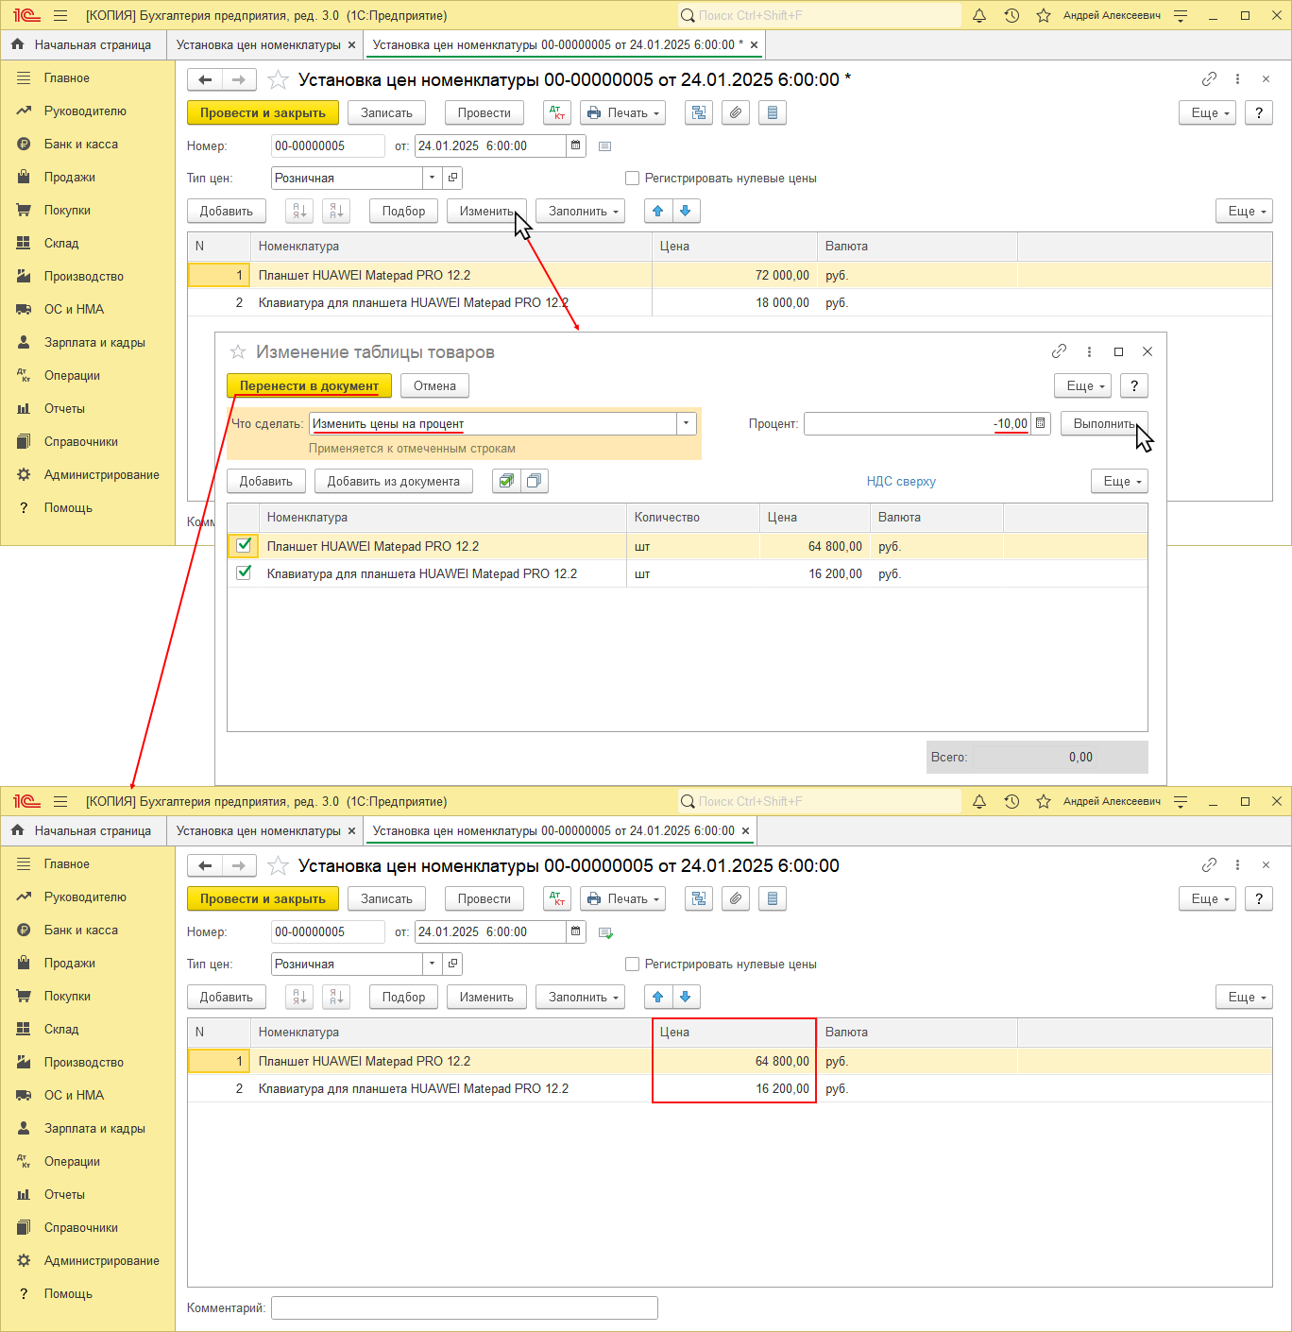The image size is (1292, 1332).
Task: Click Отмена in the dialog
Action: (x=434, y=385)
